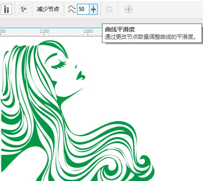The height and width of the screenshot is (181, 203).
Task: Click the curve smoothness field showing 50
Action: click(83, 9)
